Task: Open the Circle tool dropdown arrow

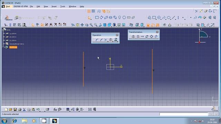Action: pos(161,19)
